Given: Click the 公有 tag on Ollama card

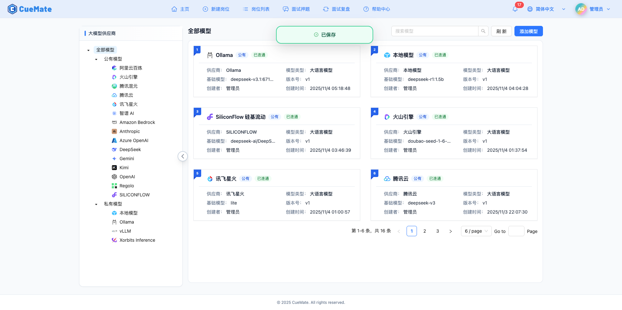Looking at the screenshot, I should 242,55.
